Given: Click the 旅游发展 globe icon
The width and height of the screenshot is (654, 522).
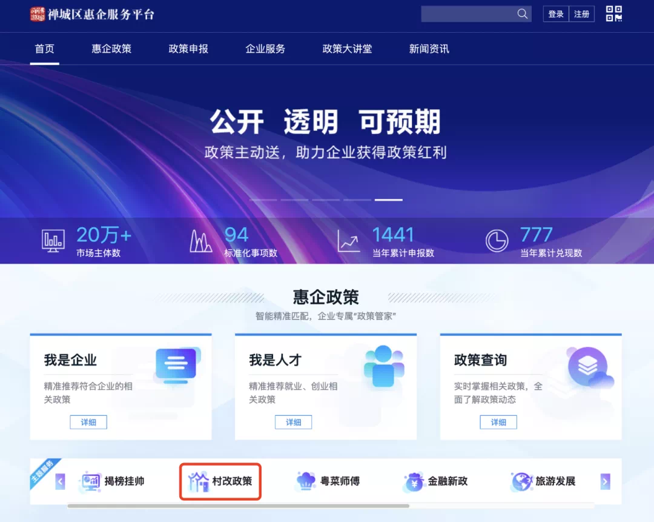Looking at the screenshot, I should [521, 481].
